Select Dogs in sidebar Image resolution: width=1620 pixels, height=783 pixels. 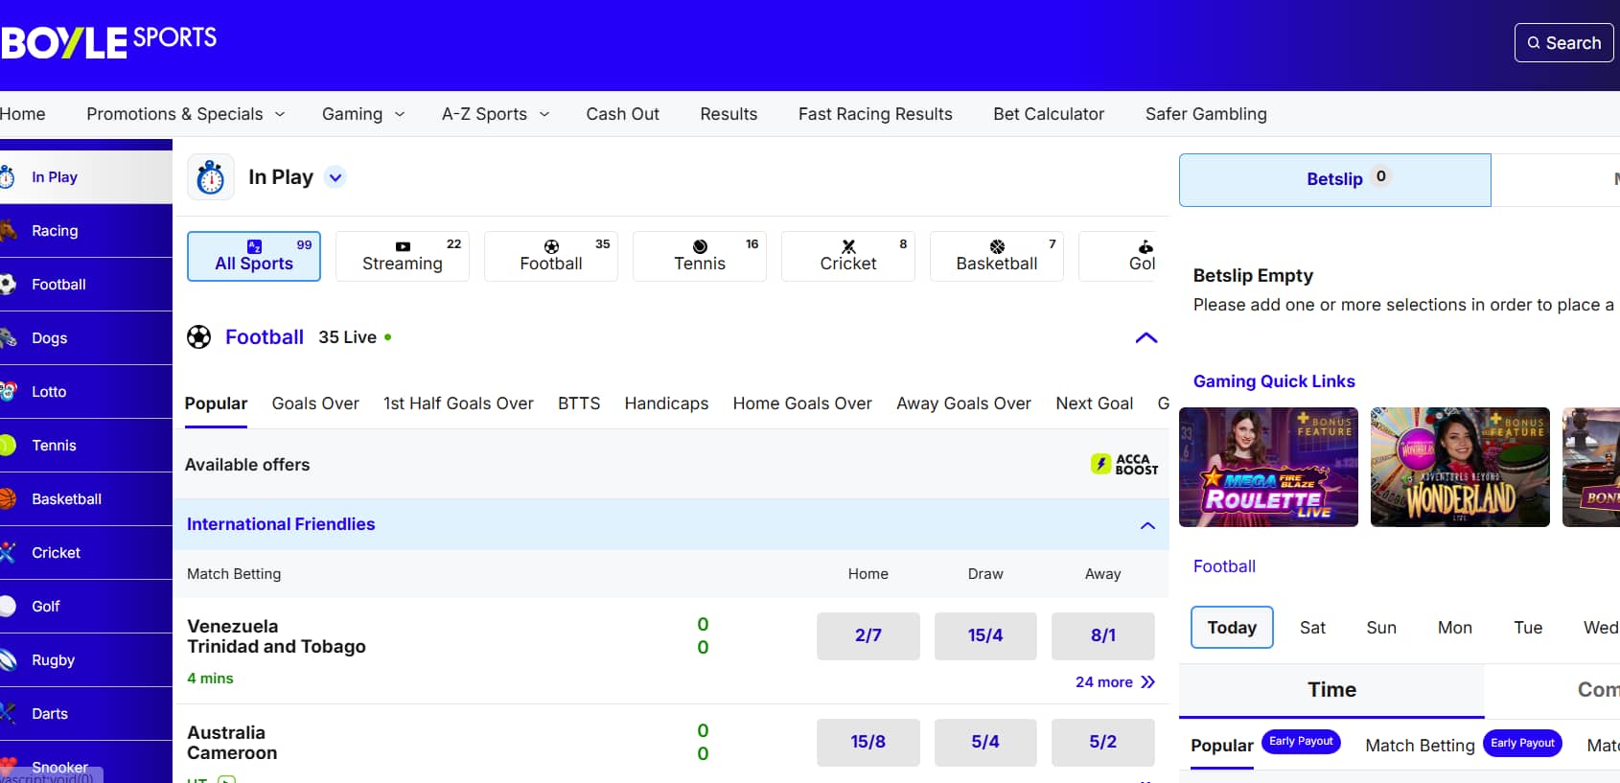(86, 338)
